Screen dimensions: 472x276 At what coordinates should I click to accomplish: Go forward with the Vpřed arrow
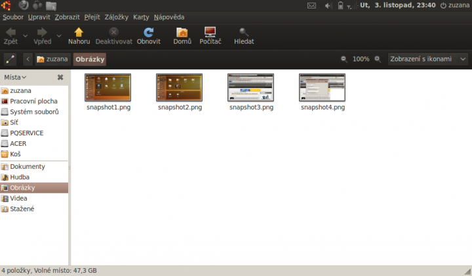coord(42,36)
